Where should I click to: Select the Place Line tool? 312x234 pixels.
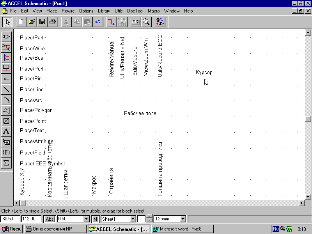pos(6,89)
